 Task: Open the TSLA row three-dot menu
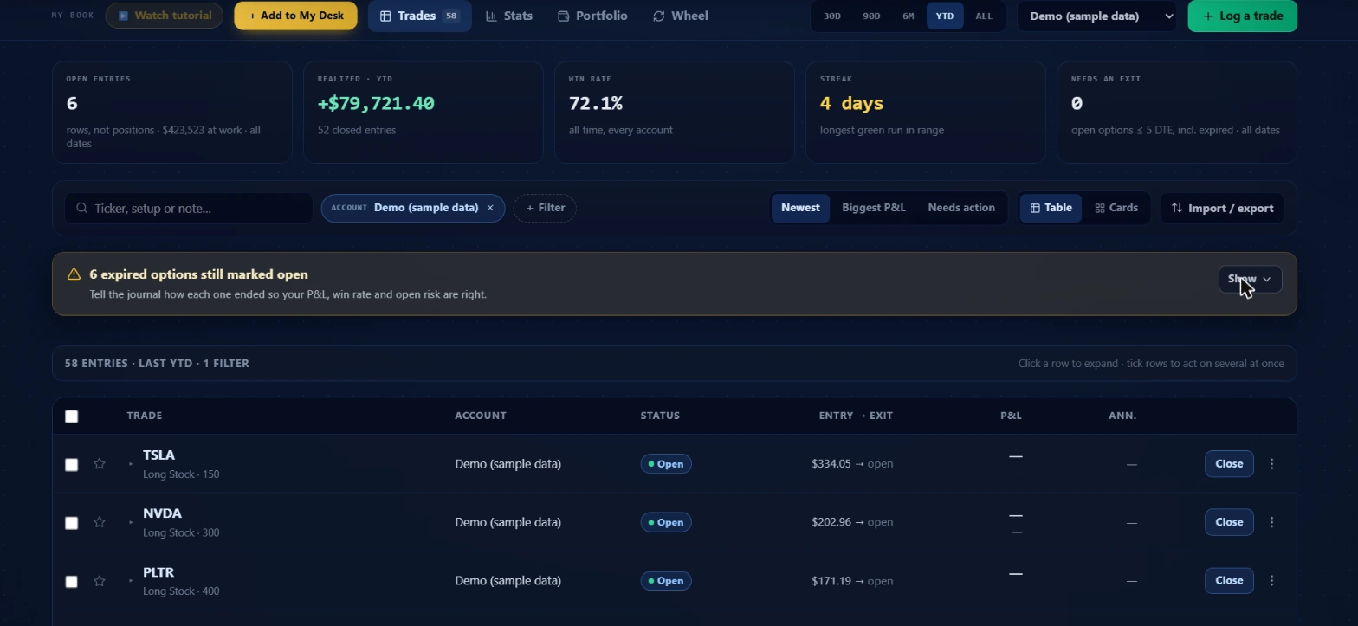point(1271,464)
